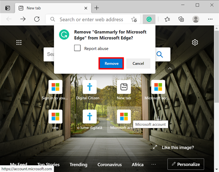Go forward with the arrow button
The width and height of the screenshot is (219, 172).
[x=23, y=19]
